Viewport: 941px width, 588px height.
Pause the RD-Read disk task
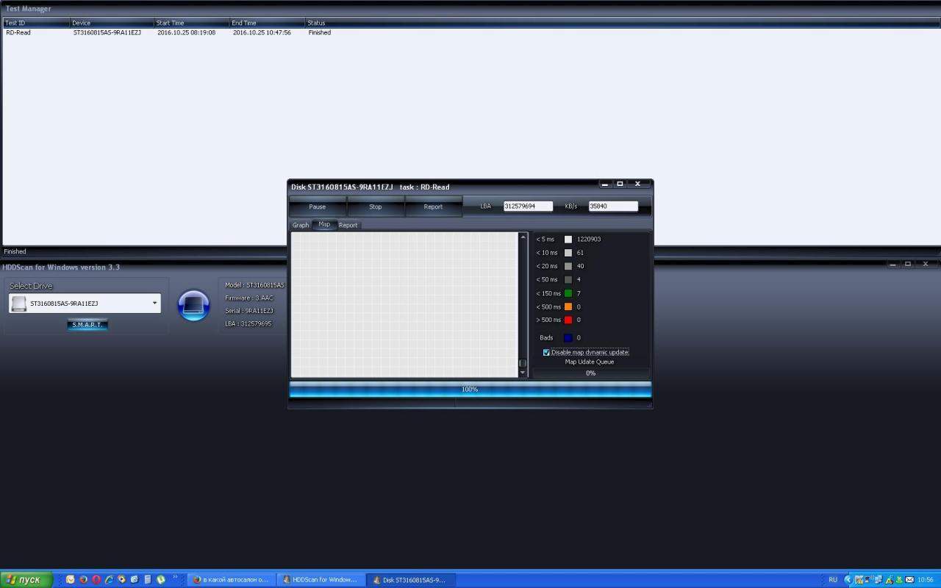pyautogui.click(x=317, y=207)
